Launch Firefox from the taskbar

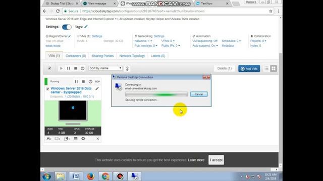90,176
